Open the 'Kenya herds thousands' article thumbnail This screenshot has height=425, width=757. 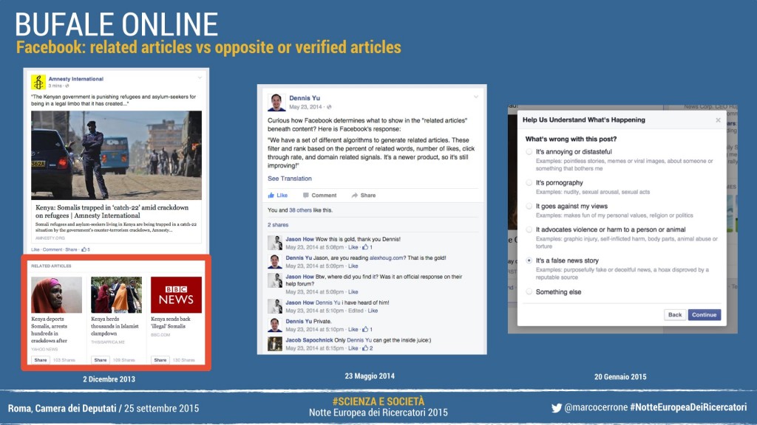pos(116,295)
